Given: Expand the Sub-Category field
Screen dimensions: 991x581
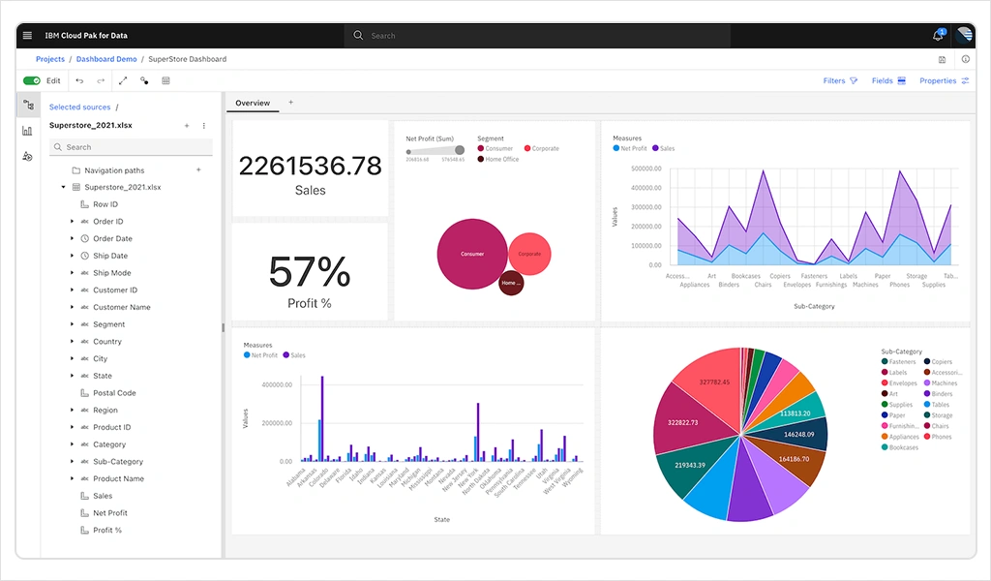Looking at the screenshot, I should click(x=72, y=462).
